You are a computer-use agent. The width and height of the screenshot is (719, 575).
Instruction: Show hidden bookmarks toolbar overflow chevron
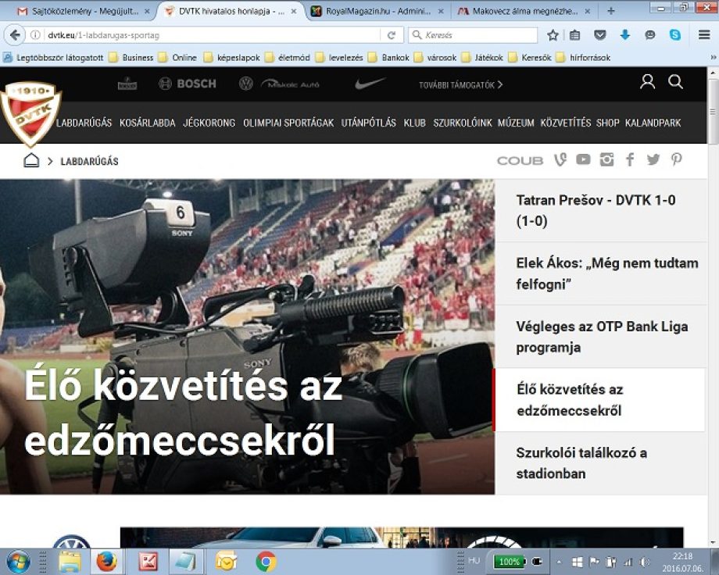(712, 57)
